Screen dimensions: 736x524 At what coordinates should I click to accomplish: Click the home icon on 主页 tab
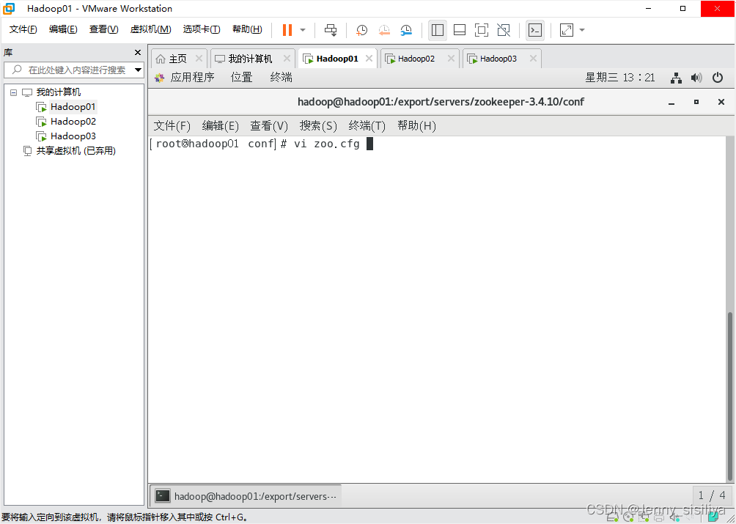[x=161, y=59]
